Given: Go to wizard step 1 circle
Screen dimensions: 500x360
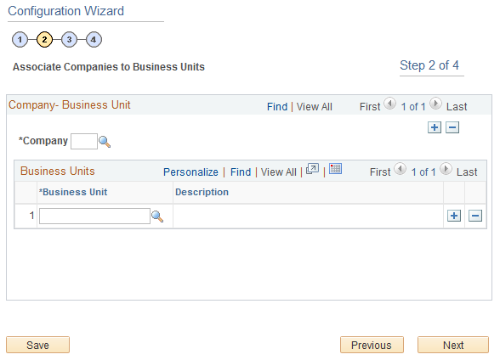Looking at the screenshot, I should pyautogui.click(x=20, y=40).
